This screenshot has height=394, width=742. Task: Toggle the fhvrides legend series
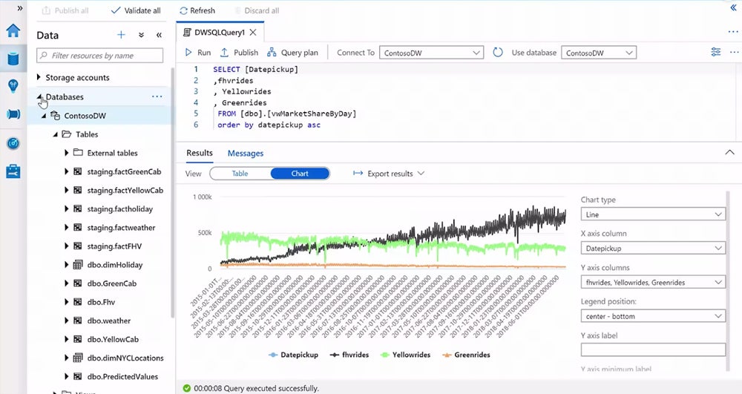(x=349, y=355)
